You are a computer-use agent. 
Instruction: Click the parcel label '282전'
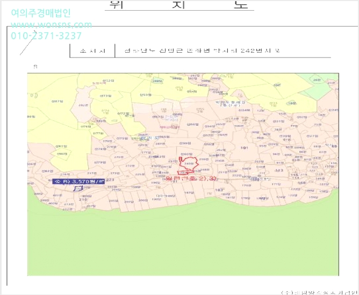[83, 105]
